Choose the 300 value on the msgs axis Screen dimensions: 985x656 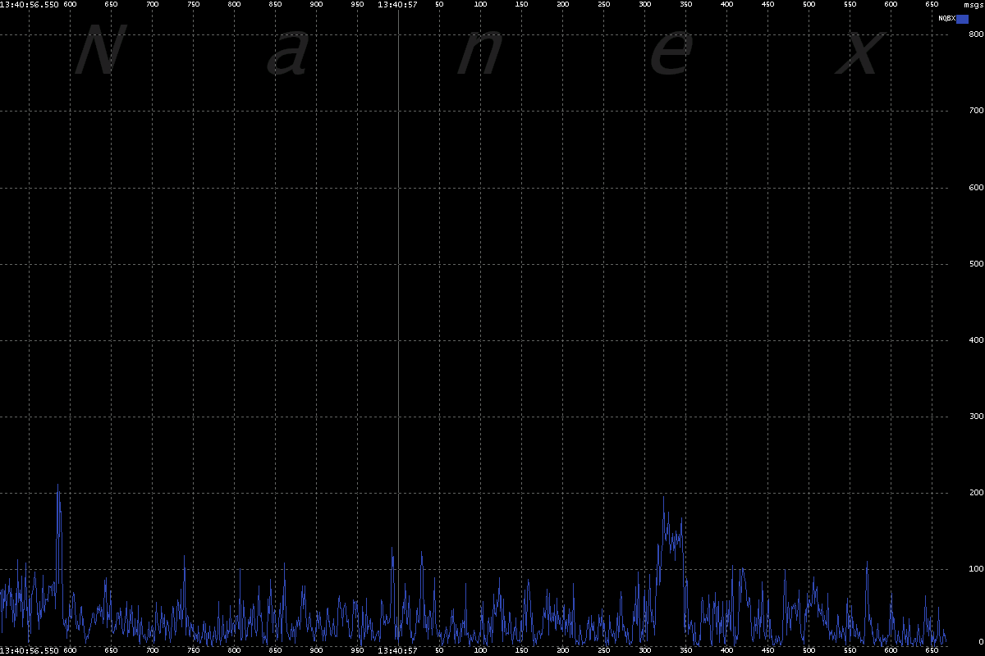tap(976, 417)
